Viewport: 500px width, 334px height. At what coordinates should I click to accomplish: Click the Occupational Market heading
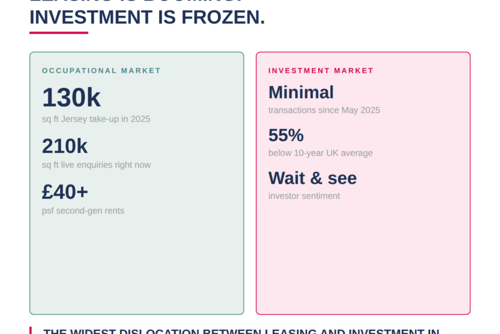[x=101, y=71]
